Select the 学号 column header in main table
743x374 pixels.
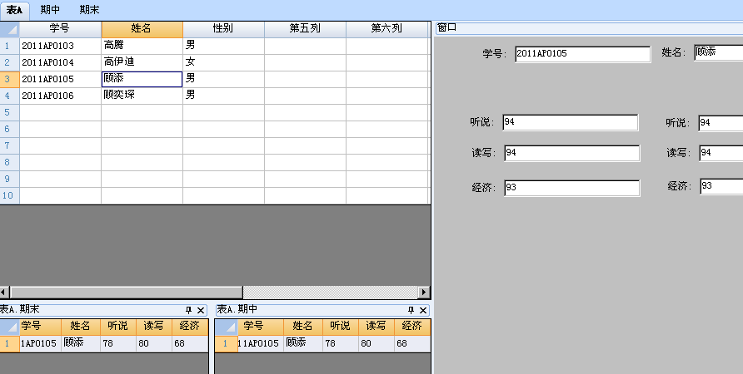(60, 29)
